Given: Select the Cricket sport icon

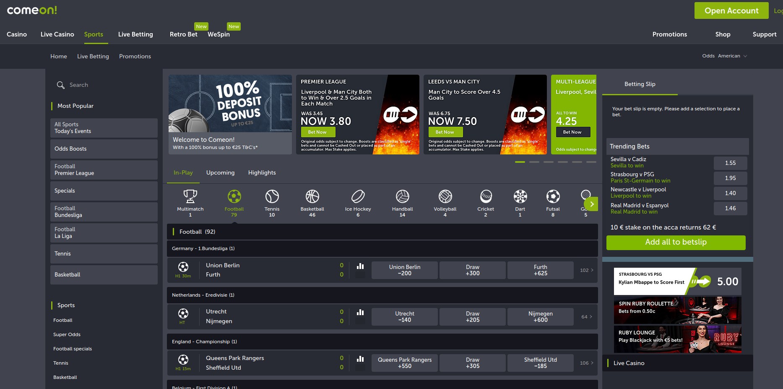Looking at the screenshot, I should [x=486, y=196].
